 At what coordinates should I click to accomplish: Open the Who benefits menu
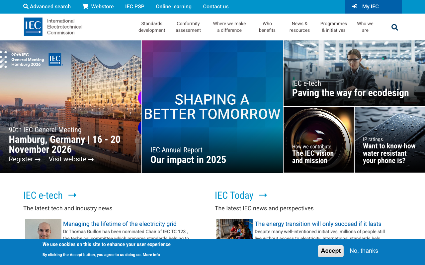click(x=267, y=27)
